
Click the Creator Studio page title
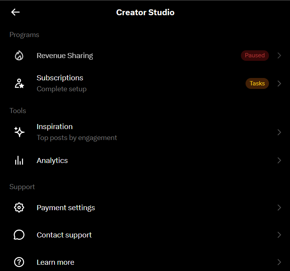tap(145, 12)
